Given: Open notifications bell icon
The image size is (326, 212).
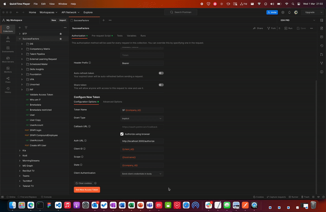Looking at the screenshot, I should pos(289,12).
